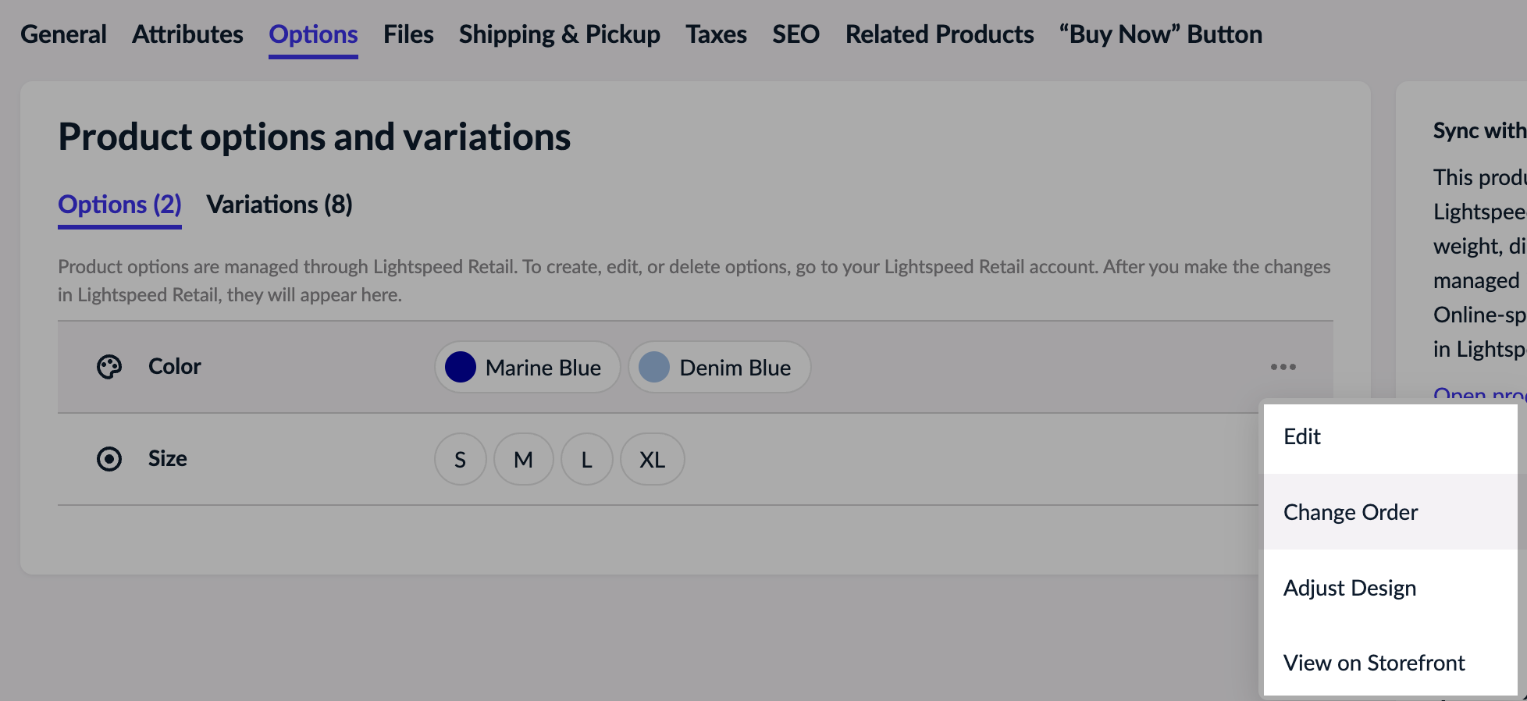Select the Options (2) sub-tab
Image resolution: width=1527 pixels, height=701 pixels.
(119, 205)
